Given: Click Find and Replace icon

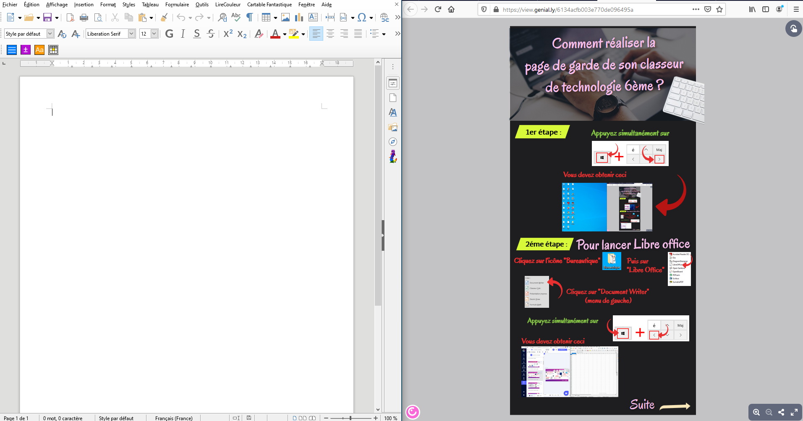Looking at the screenshot, I should (222, 17).
